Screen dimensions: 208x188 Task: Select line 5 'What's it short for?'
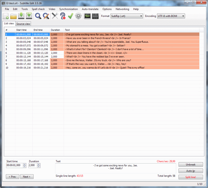[x=102, y=49]
